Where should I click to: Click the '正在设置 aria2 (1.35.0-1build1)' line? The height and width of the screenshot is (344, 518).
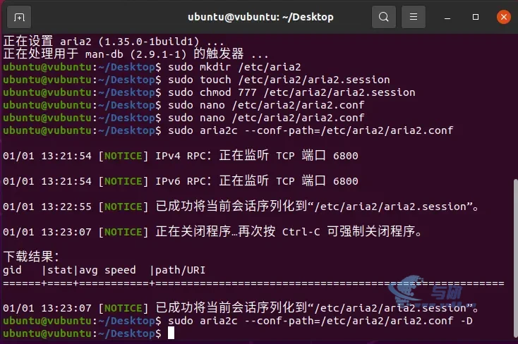pos(114,42)
